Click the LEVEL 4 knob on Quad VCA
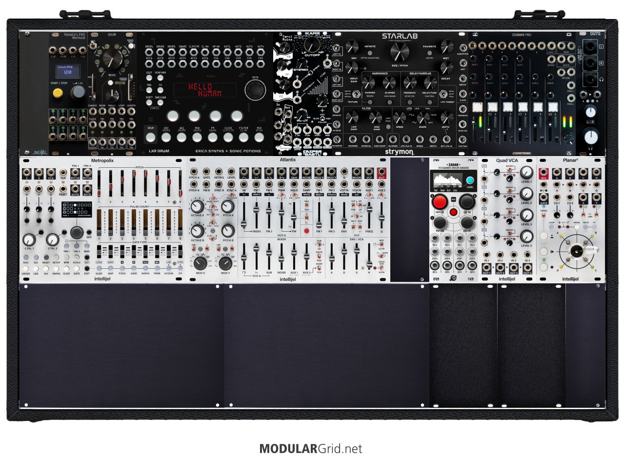The height and width of the screenshot is (459, 622). pyautogui.click(x=526, y=236)
